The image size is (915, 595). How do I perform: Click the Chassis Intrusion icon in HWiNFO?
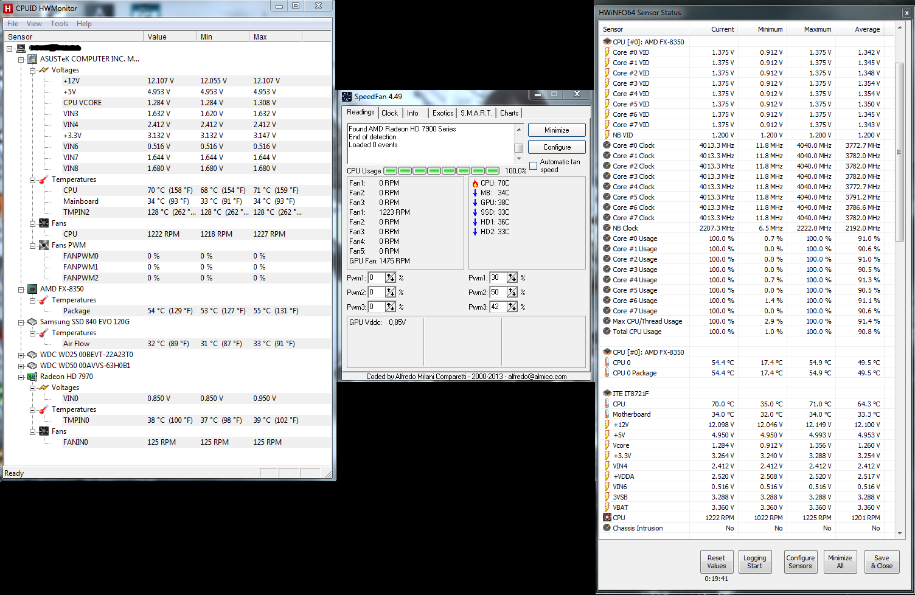point(607,528)
